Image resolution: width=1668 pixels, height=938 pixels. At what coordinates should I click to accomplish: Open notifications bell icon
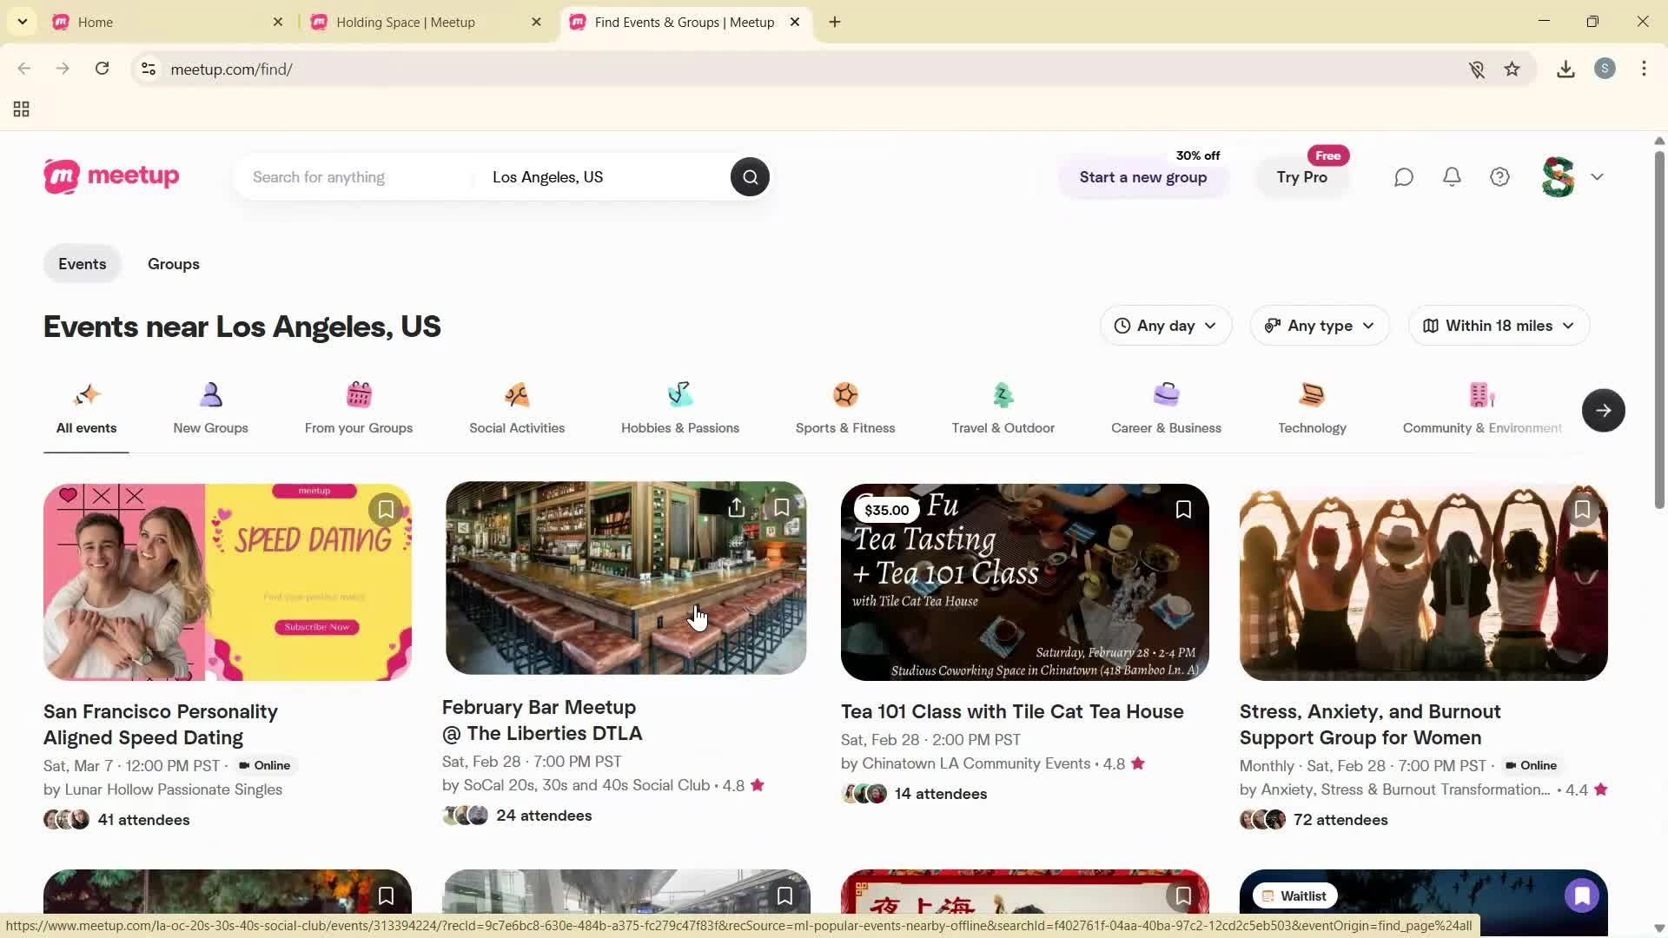pos(1452,177)
